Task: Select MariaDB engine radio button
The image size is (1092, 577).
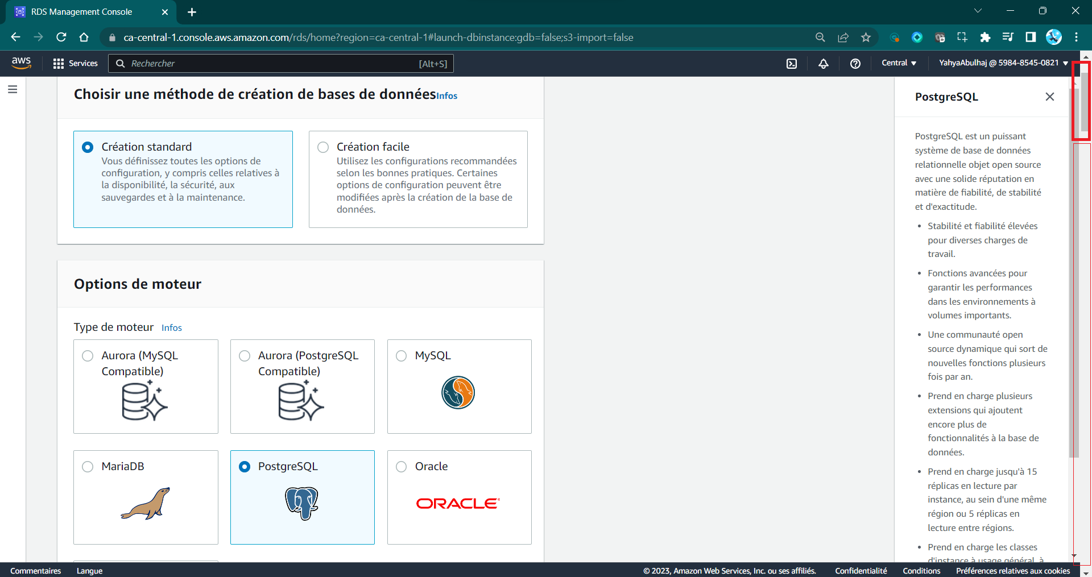Action: click(88, 467)
